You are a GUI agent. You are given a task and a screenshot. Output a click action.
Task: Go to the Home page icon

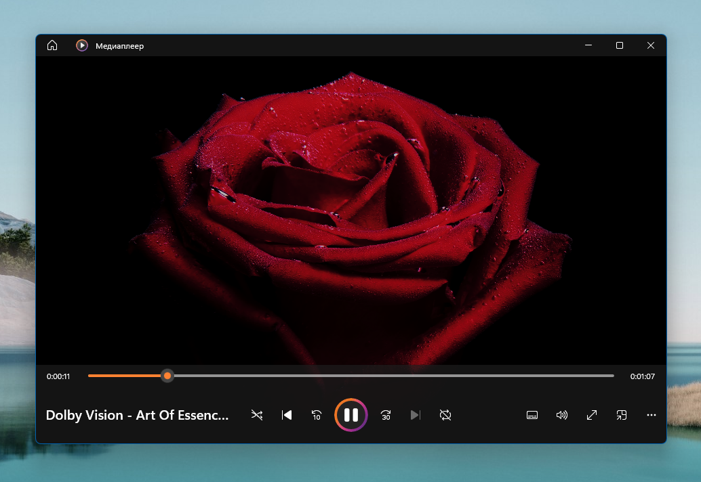[x=52, y=45]
